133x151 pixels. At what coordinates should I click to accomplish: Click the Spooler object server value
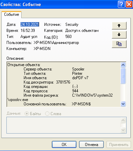[x=78, y=69]
